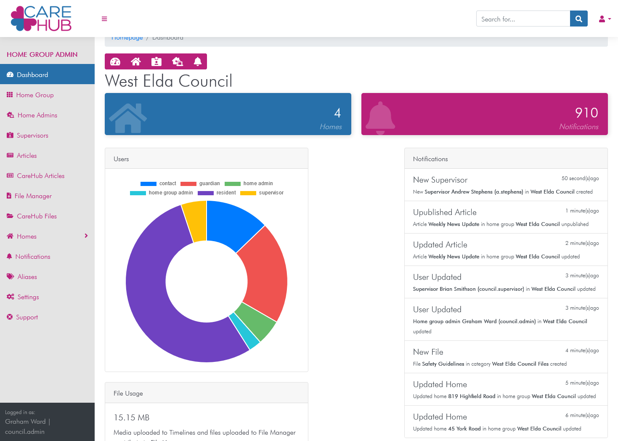Click the Home Admins sidebar icon
The height and width of the screenshot is (441, 618).
(11, 115)
